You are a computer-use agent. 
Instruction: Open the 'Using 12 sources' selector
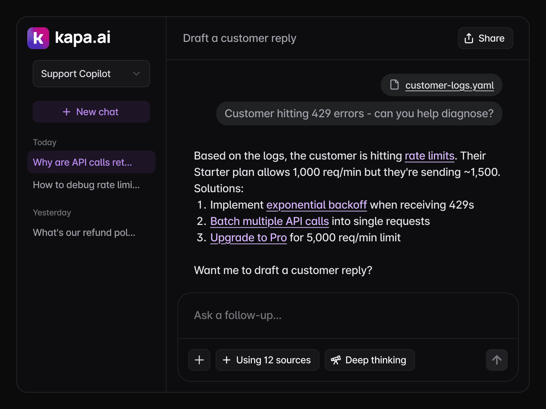coord(268,360)
